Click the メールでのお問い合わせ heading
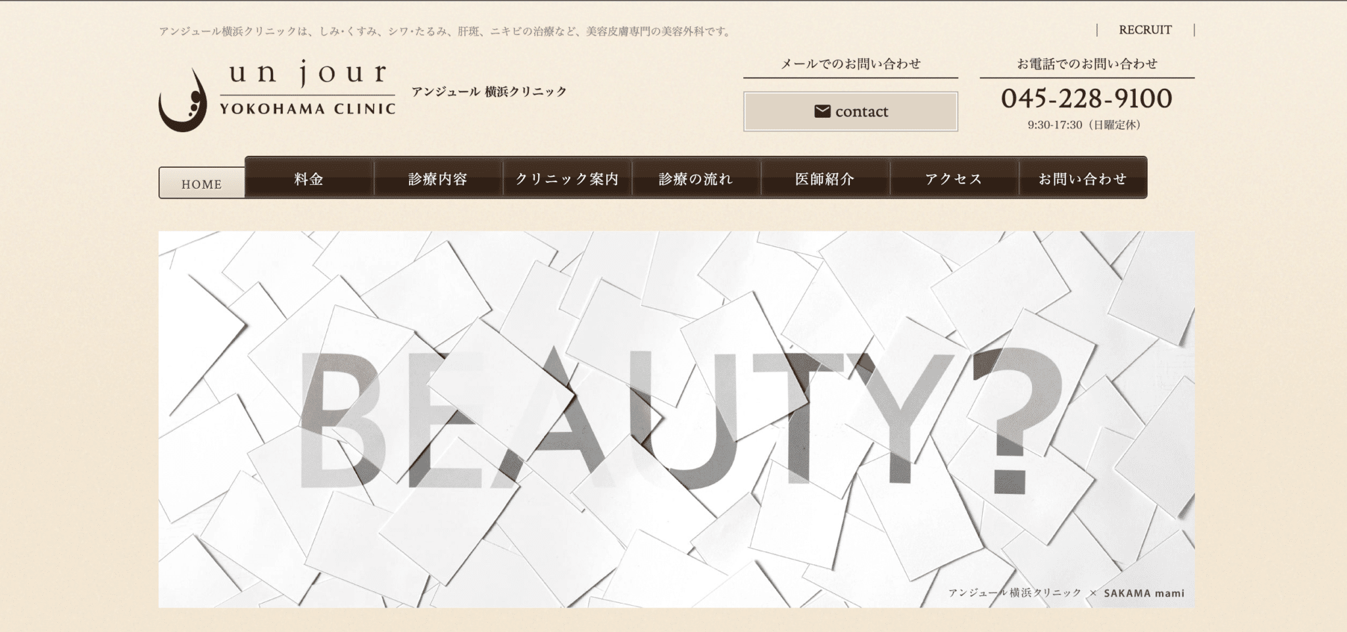 tap(850, 64)
